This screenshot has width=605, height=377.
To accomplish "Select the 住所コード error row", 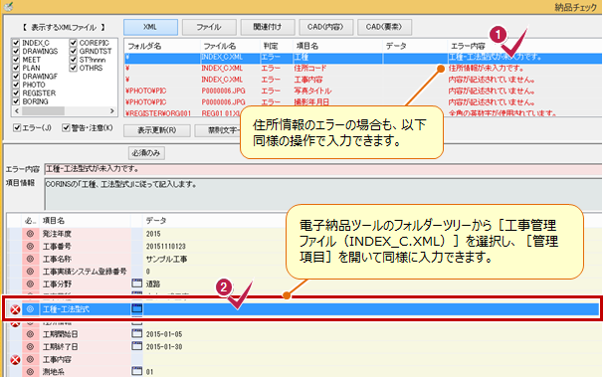I will tap(362, 69).
